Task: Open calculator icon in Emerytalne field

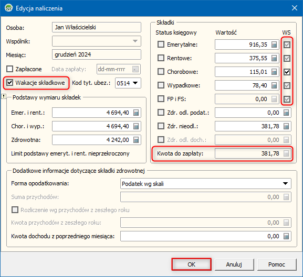Action: [274, 45]
